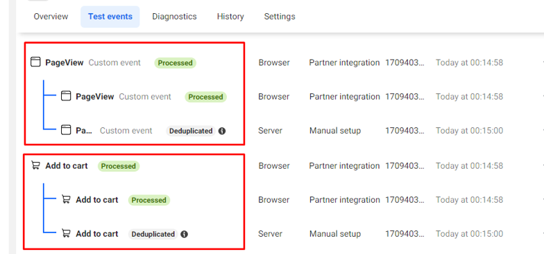Go to the History tab

coord(230,17)
